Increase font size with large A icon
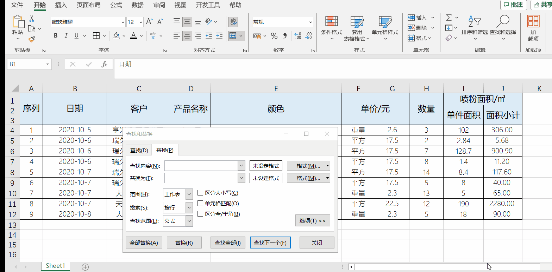Image resolution: width=552 pixels, height=272 pixels. [149, 22]
